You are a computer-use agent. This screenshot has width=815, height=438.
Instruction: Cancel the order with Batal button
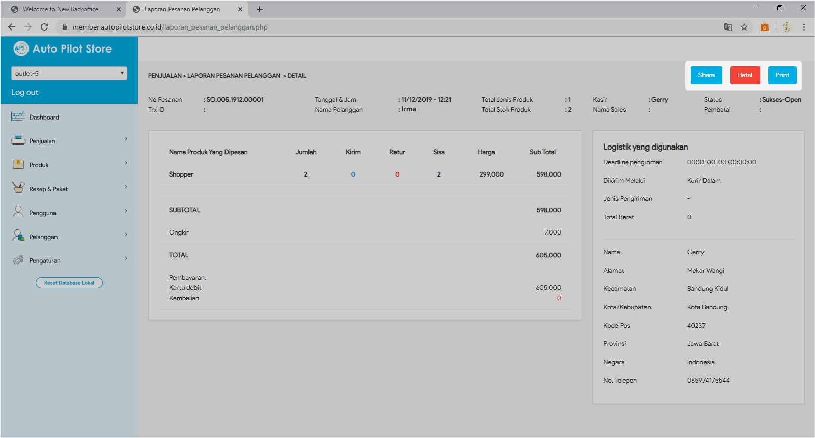(745, 75)
